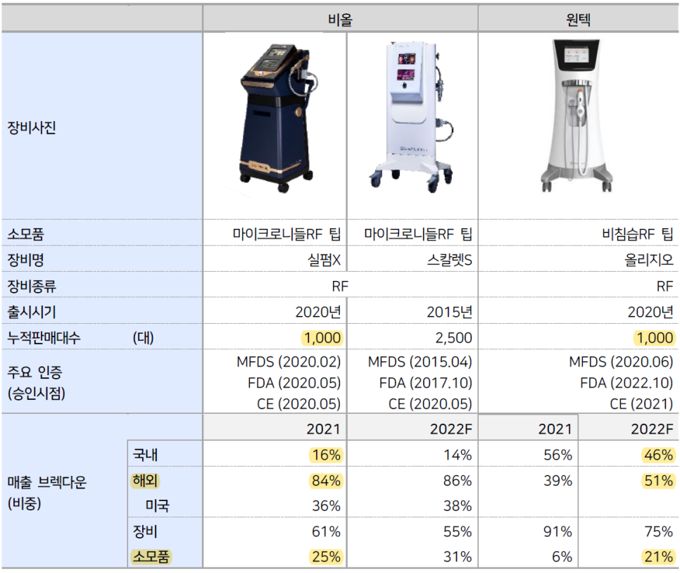The image size is (680, 573).
Task: Click the 매출 브렉다운 row label
Action: [47, 482]
